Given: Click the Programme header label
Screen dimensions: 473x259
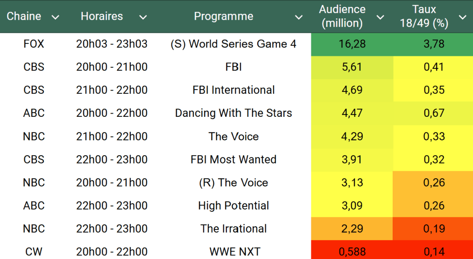Looking at the screenshot, I should pyautogui.click(x=224, y=16).
